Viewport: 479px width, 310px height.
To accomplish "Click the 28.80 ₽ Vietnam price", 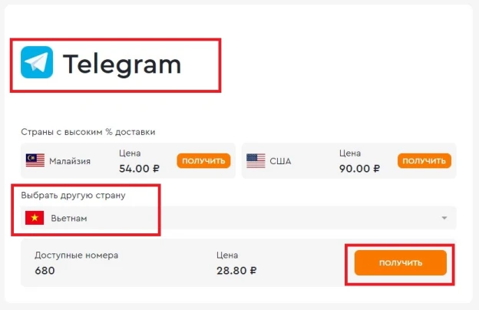I will tap(236, 270).
